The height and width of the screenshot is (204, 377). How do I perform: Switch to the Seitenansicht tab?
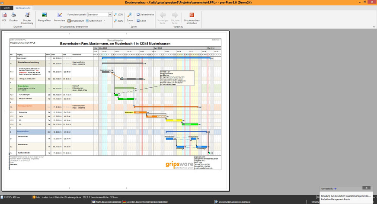pos(23,8)
